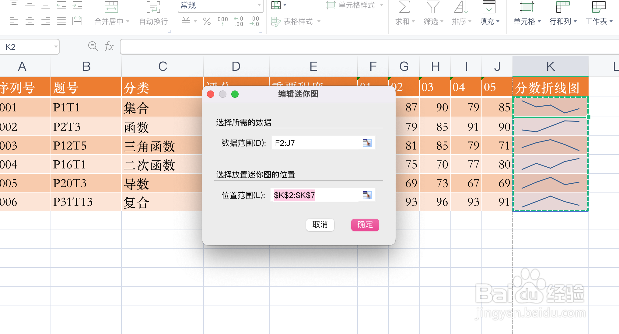Screen dimensions: 619x334
Task: Expand the Sum (求和) dropdown
Action: [413, 21]
